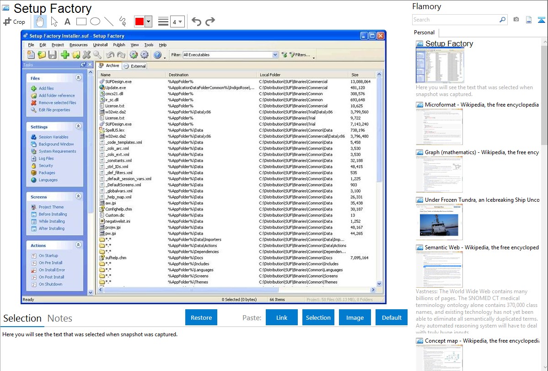Switch to the Notes tab
Screen dimensions: 548x371
point(60,318)
